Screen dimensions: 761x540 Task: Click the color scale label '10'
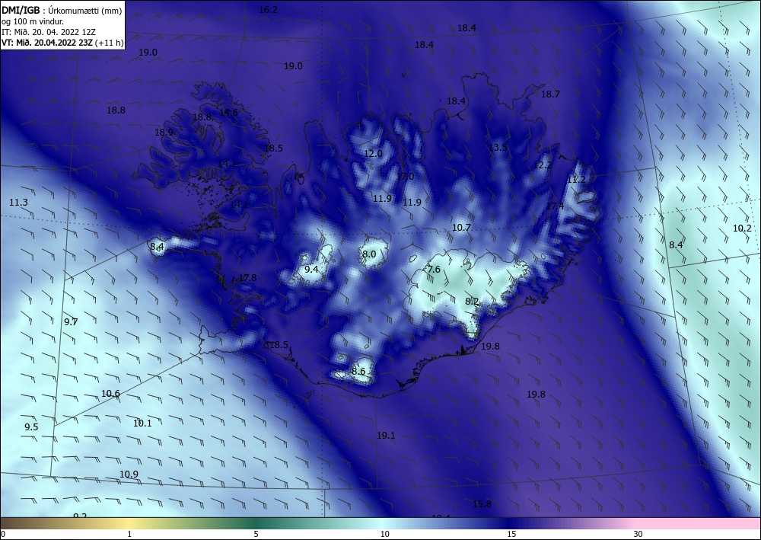point(385,534)
